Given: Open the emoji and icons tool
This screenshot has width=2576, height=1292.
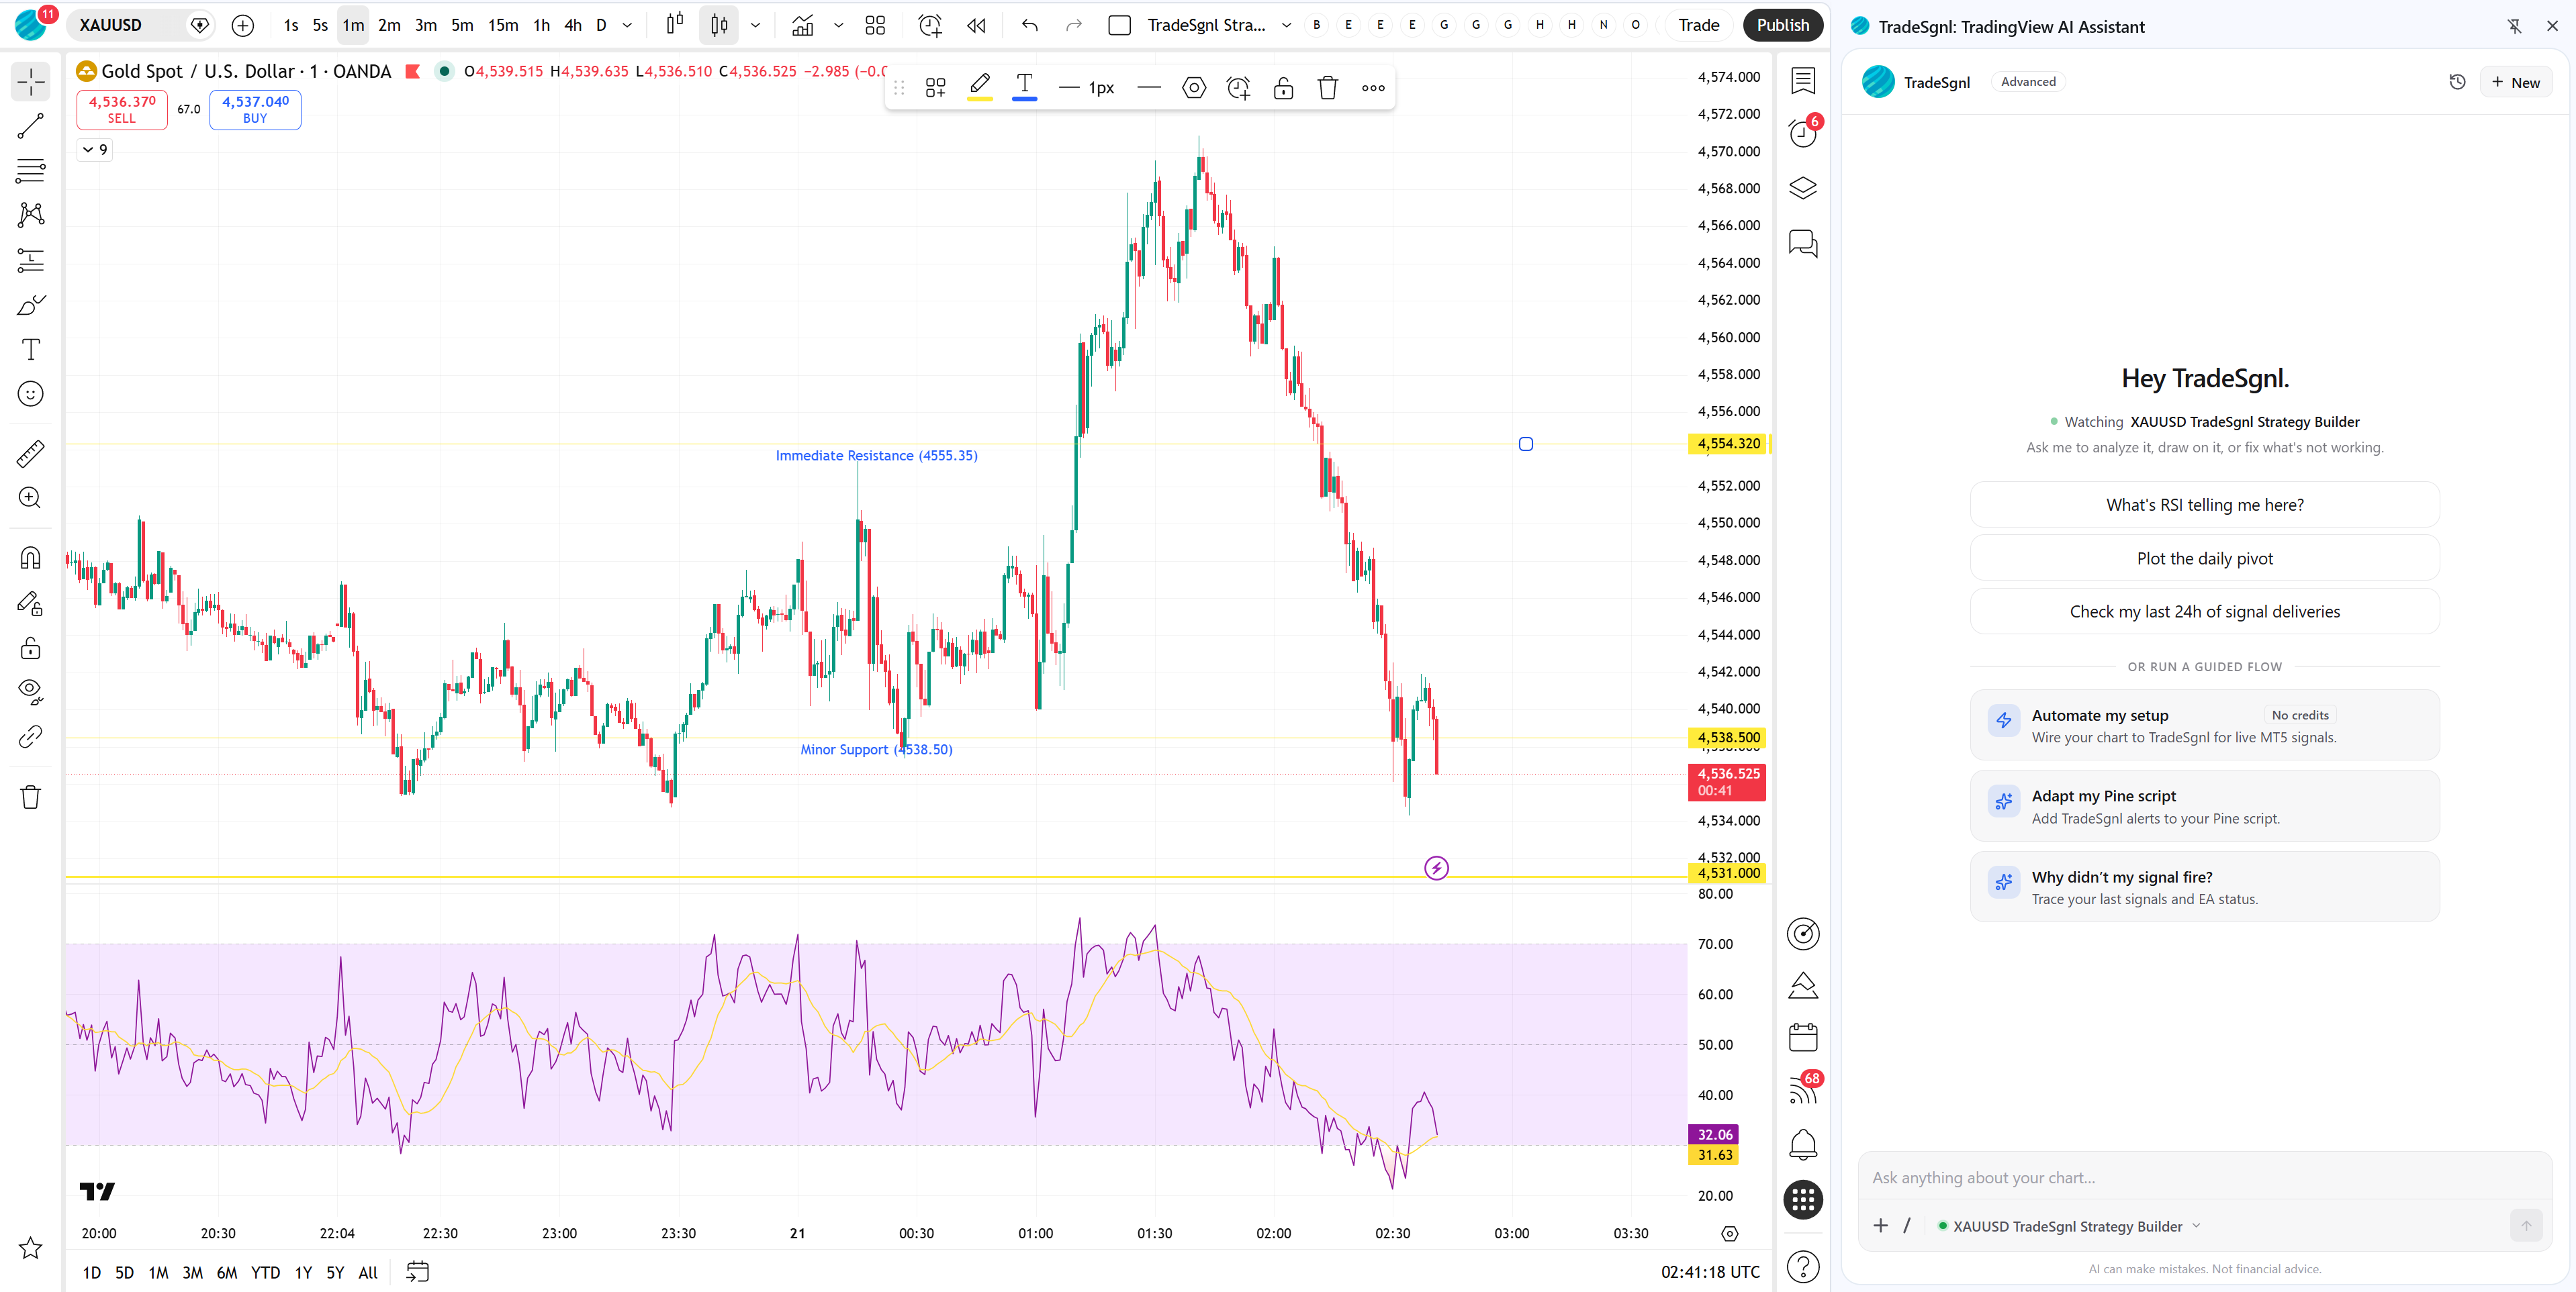Looking at the screenshot, I should 30,394.
